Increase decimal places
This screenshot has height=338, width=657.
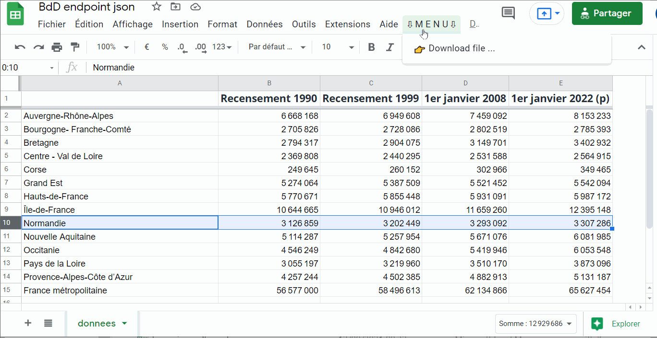pos(200,47)
